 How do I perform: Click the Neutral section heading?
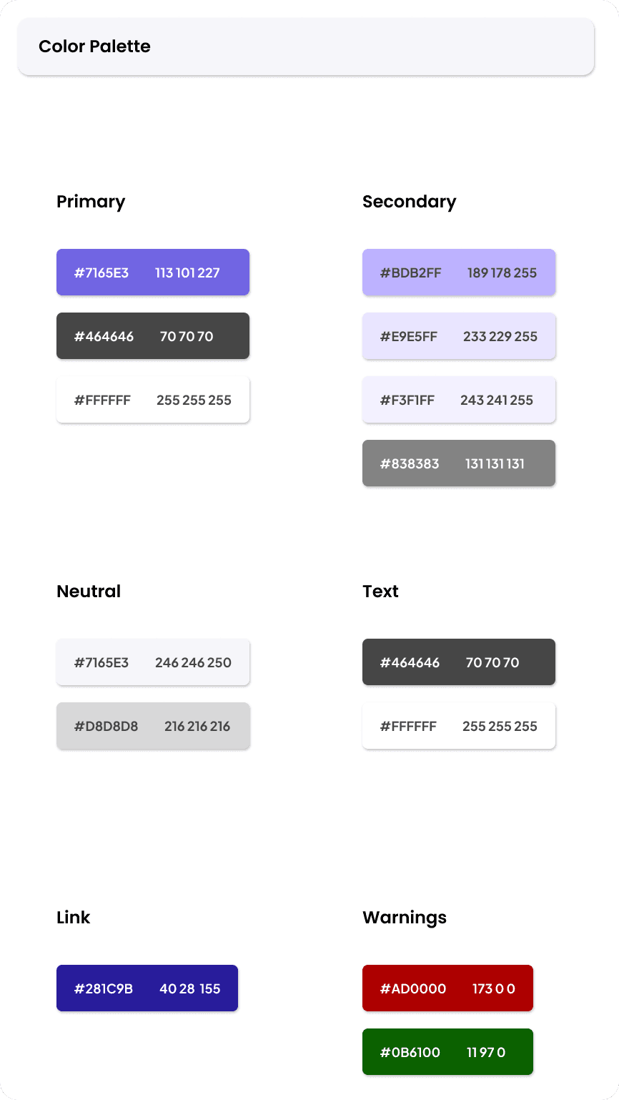89,591
